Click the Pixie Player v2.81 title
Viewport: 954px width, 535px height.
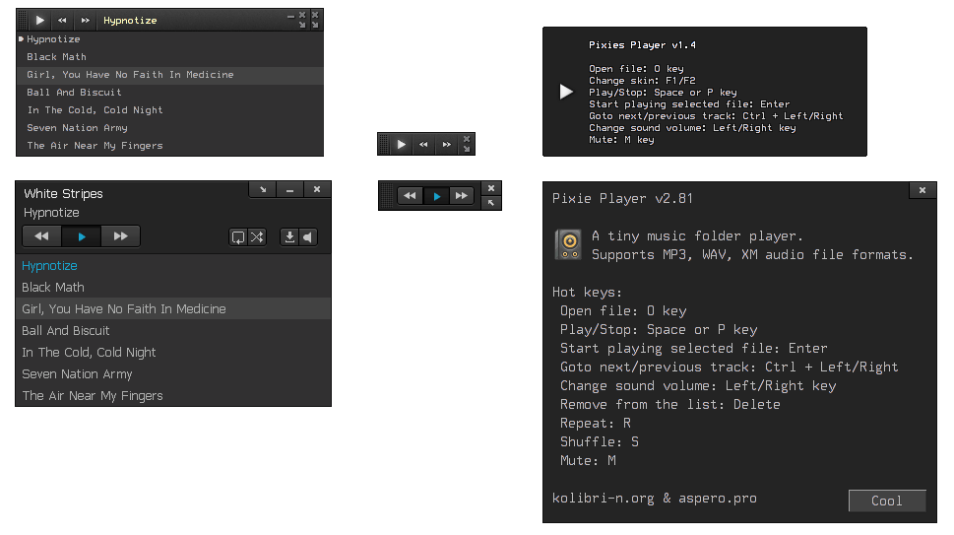click(x=622, y=198)
